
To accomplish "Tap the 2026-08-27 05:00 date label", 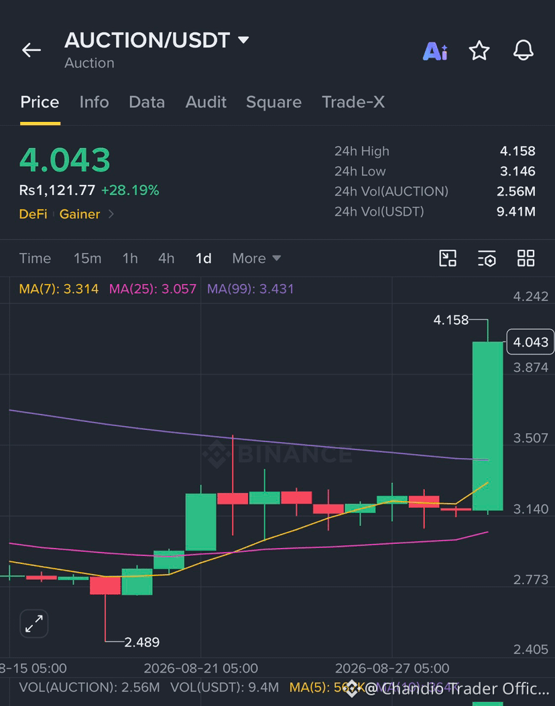I will [x=392, y=668].
